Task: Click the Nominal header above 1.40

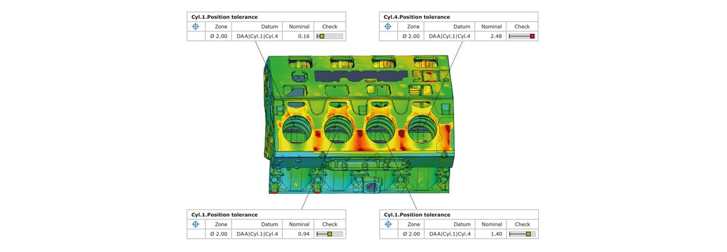Action: (x=492, y=224)
